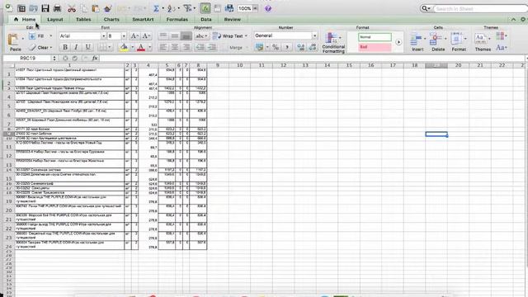Expand the Fill options arrow

tap(51, 36)
